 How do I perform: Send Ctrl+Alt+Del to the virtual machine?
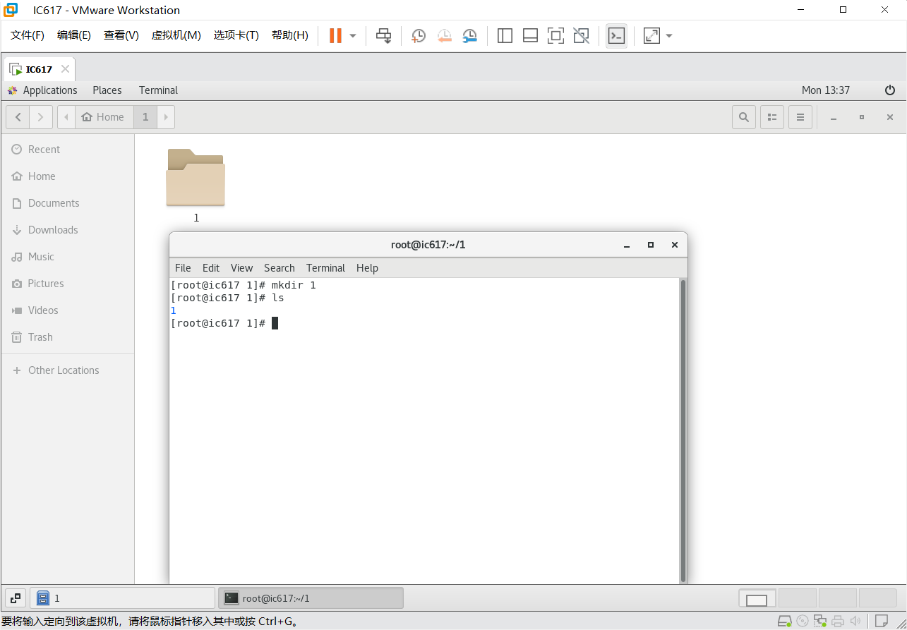click(x=383, y=35)
